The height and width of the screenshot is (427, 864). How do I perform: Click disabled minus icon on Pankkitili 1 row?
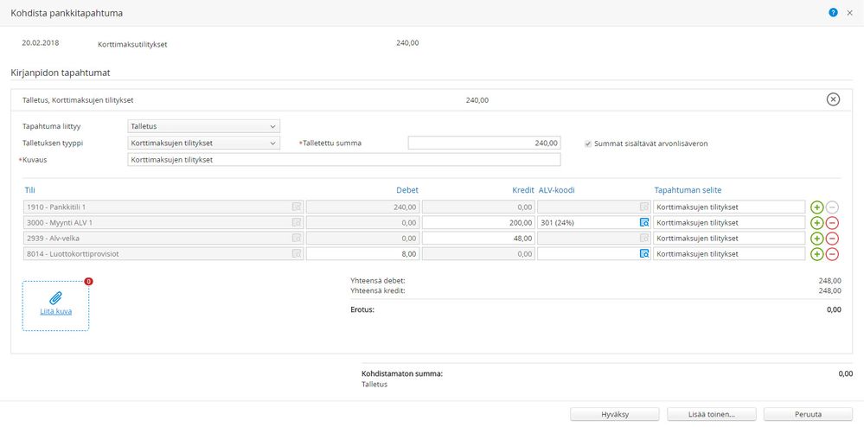pyautogui.click(x=833, y=207)
